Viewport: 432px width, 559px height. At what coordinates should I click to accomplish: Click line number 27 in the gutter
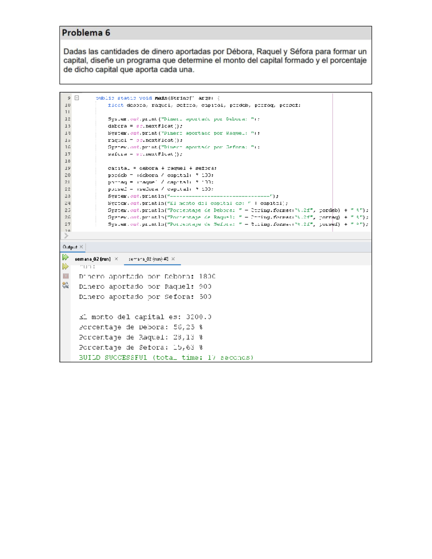coord(67,224)
